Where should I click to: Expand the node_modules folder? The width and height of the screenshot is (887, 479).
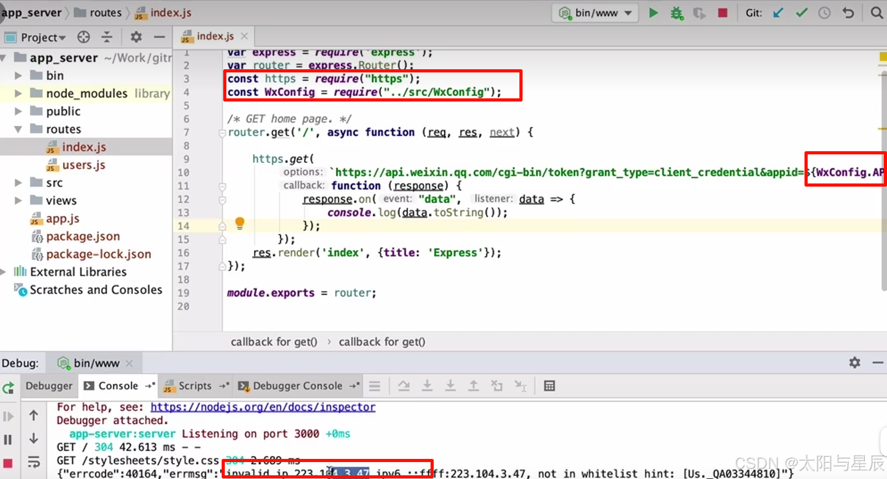(18, 94)
